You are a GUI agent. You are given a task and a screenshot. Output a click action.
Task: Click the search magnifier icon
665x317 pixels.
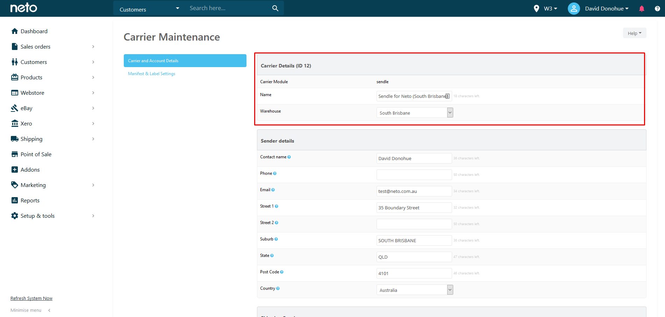click(275, 8)
